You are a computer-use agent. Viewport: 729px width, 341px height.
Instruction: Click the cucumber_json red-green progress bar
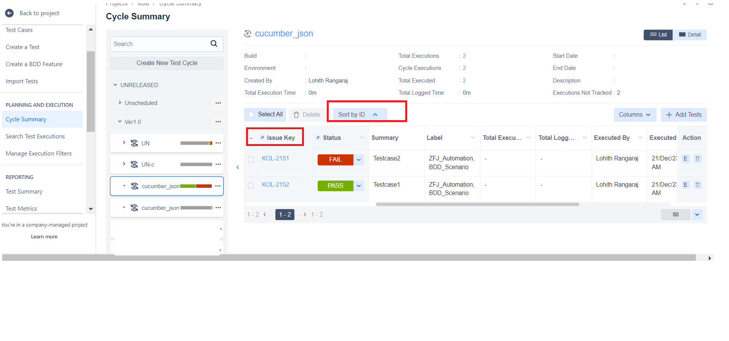point(196,186)
